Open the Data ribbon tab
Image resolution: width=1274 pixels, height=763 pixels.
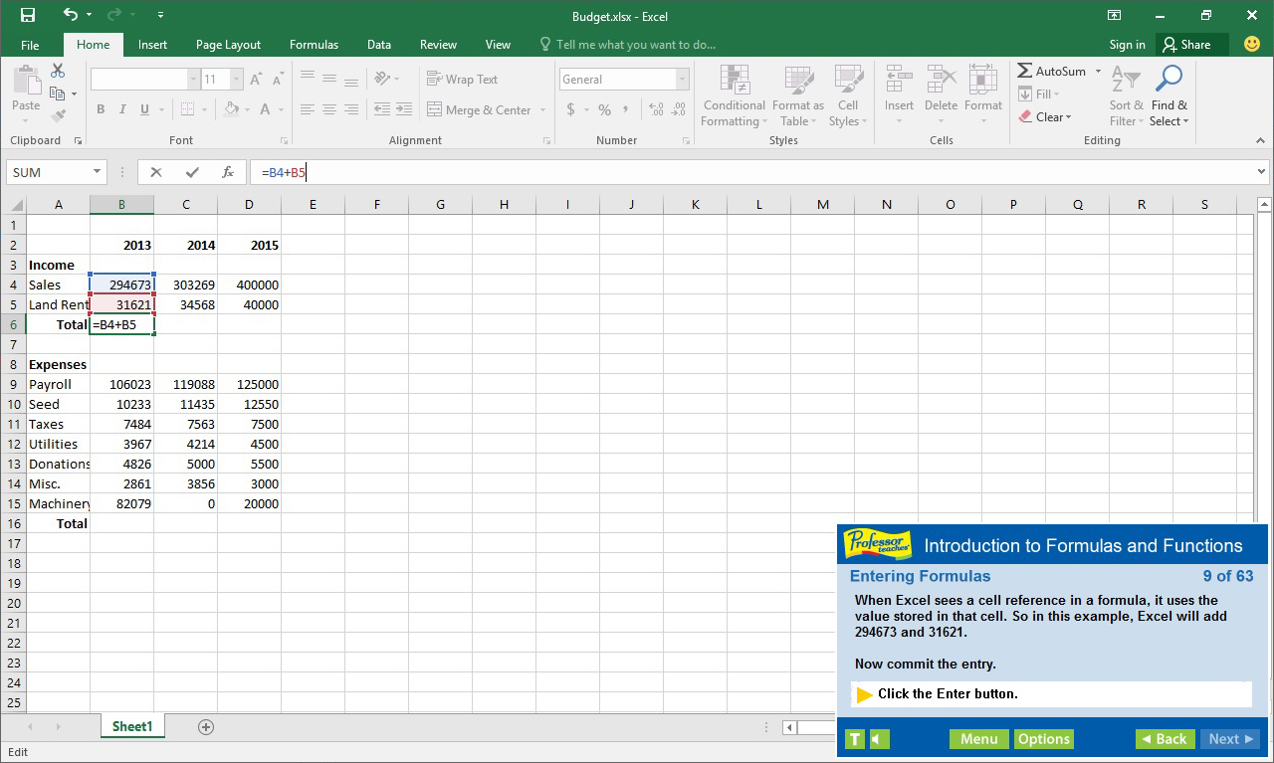click(x=378, y=44)
